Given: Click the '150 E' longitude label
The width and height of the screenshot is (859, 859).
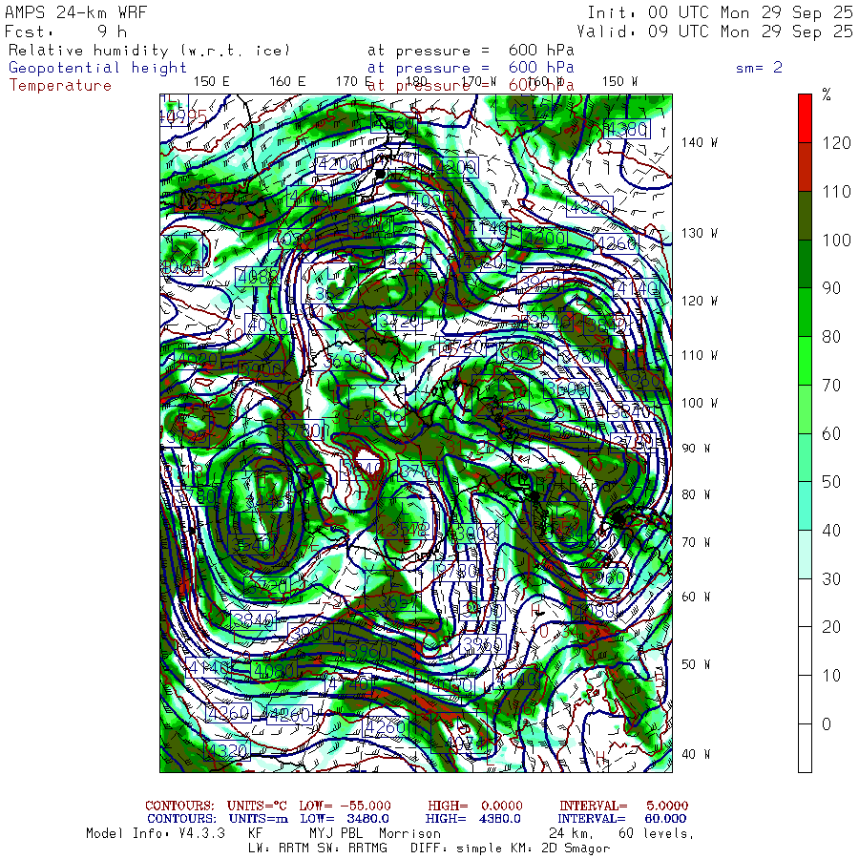Looking at the screenshot, I should coord(212,81).
